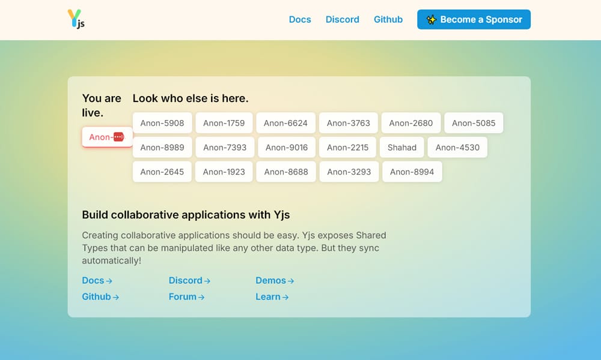Click the Anon-8994 user chip
601x360 pixels.
point(412,172)
